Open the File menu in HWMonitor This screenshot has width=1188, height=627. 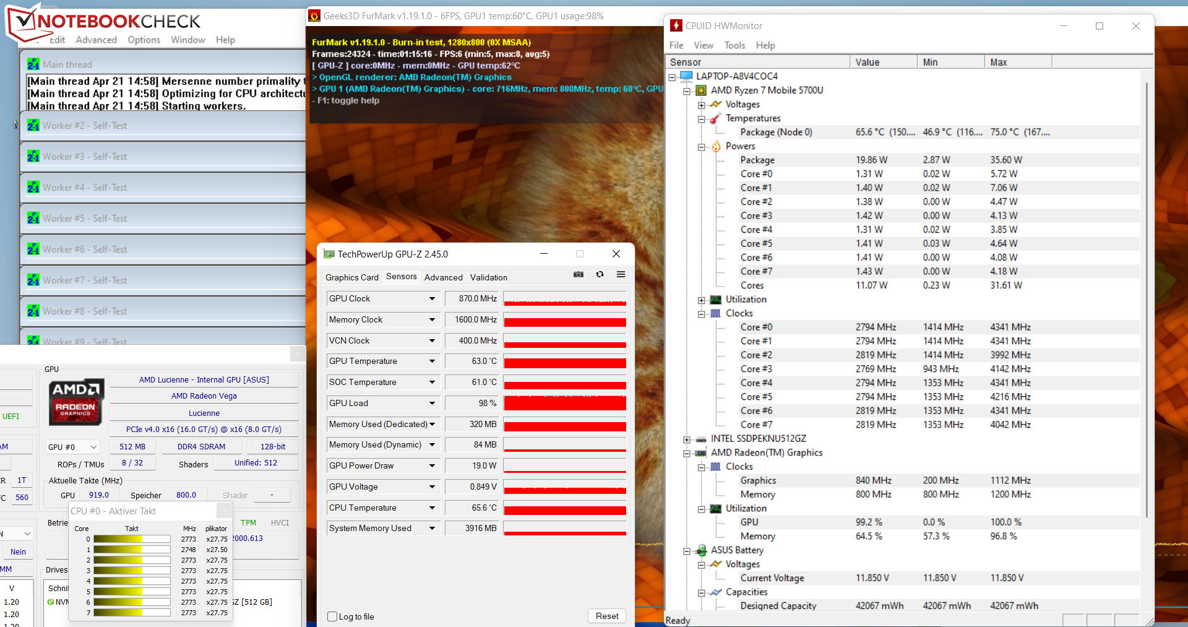[x=676, y=45]
